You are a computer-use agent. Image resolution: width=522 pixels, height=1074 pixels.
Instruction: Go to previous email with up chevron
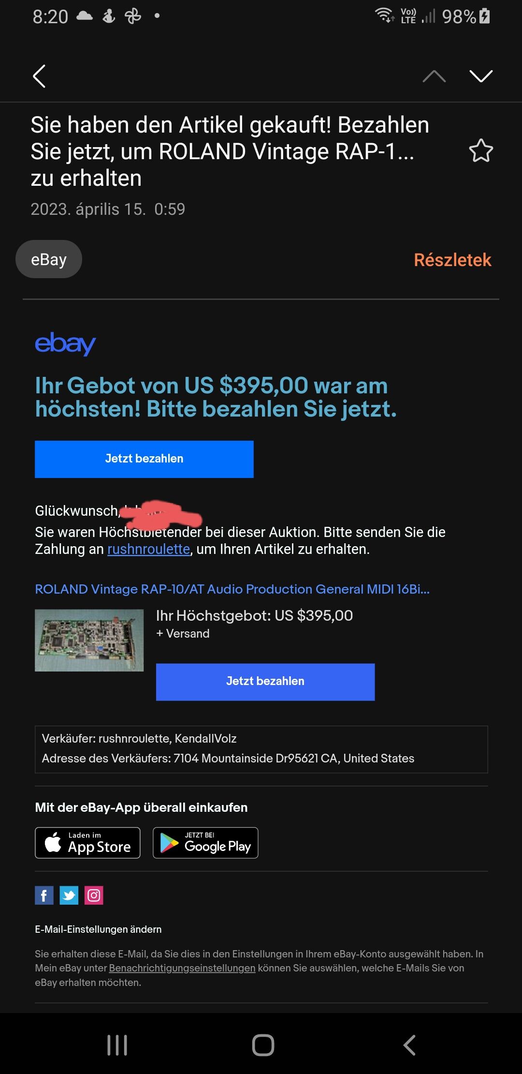click(x=434, y=76)
